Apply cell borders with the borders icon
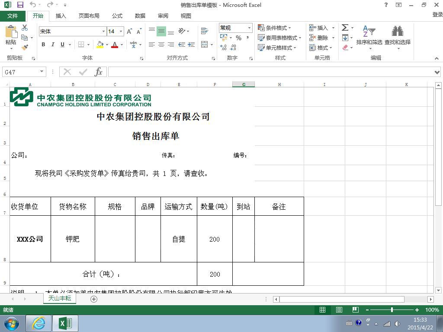Image resolution: width=443 pixels, height=332 pixels. (81, 45)
